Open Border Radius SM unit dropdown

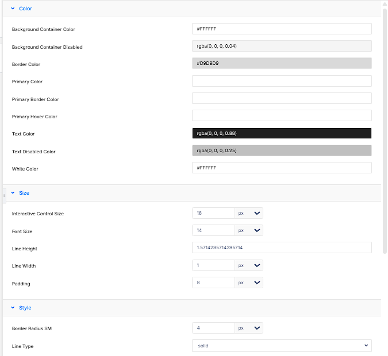point(249,328)
